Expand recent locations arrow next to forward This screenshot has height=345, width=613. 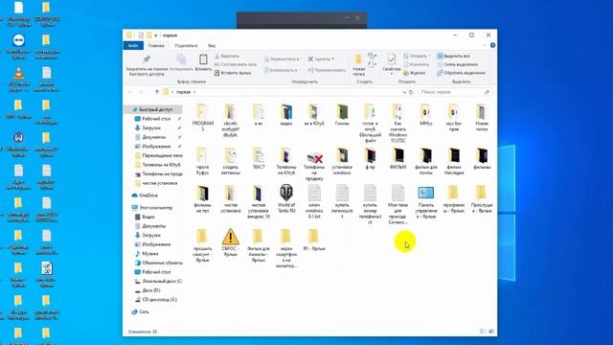pyautogui.click(x=148, y=92)
